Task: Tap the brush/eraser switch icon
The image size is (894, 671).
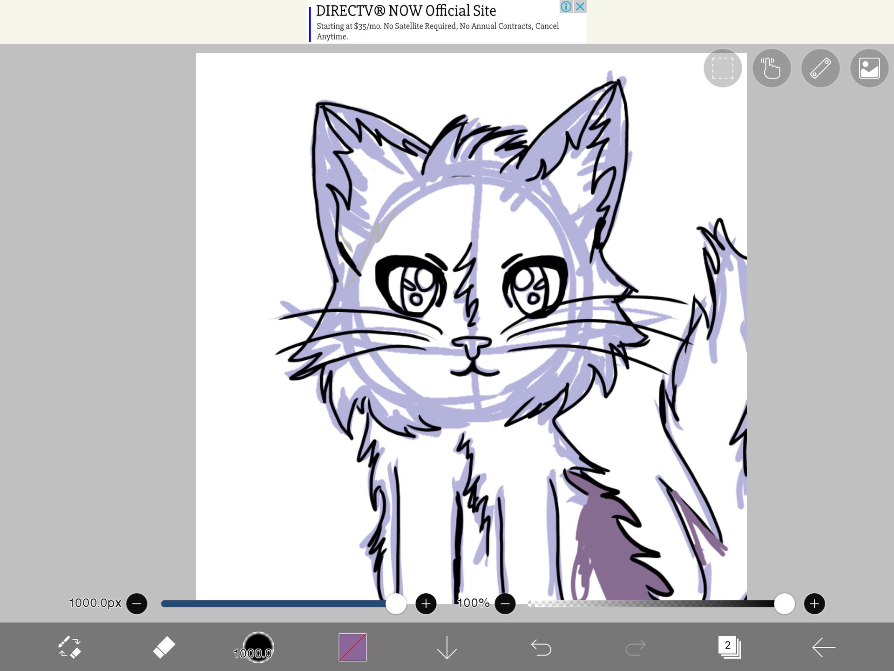Action: [70, 647]
